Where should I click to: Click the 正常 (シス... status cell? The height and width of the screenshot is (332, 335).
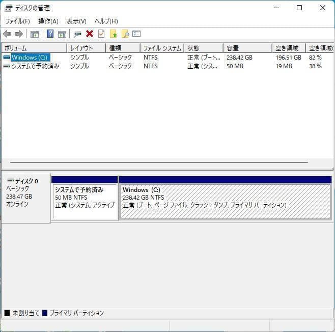coord(202,66)
